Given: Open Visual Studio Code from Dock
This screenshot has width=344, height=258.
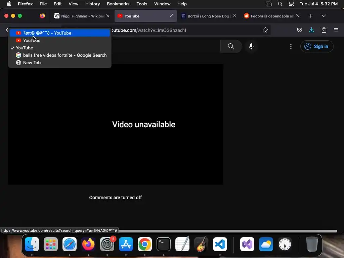Looking at the screenshot, I should pos(220,244).
